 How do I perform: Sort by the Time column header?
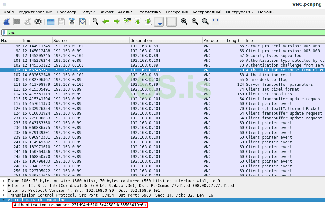27,41
